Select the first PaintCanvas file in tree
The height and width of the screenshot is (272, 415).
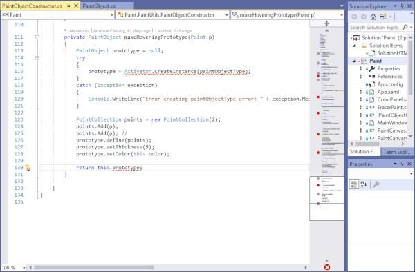point(391,130)
